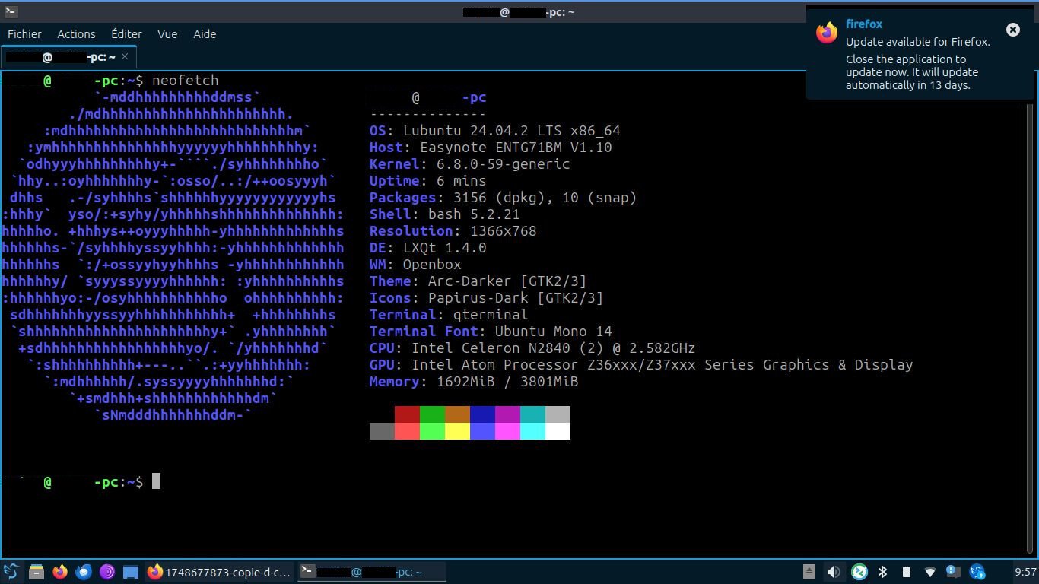Click the "Openbox" WM value

[x=431, y=265]
